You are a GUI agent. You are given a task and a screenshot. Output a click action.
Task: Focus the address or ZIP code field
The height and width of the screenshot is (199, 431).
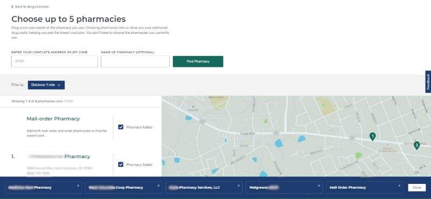[54, 61]
